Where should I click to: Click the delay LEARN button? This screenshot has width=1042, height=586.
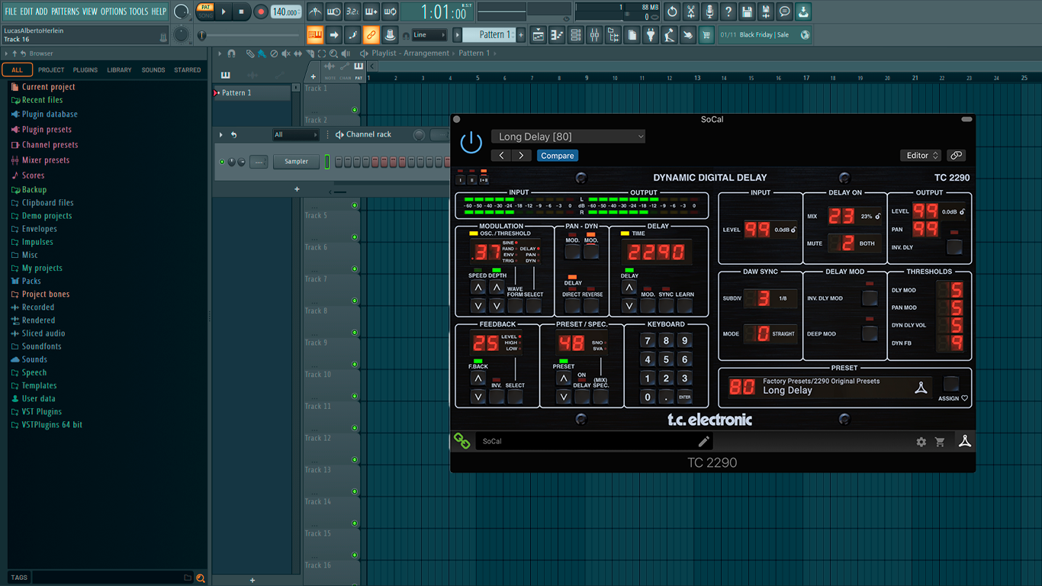pyautogui.click(x=684, y=305)
